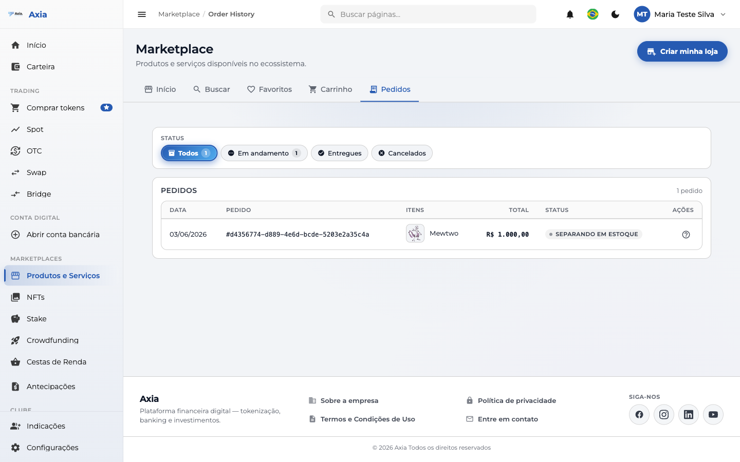Screen dimensions: 740x462
Task: Open Spot trading
Action: click(62, 129)
